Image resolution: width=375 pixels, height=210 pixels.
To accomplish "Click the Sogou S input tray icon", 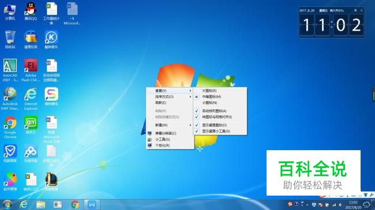I will 290,204.
